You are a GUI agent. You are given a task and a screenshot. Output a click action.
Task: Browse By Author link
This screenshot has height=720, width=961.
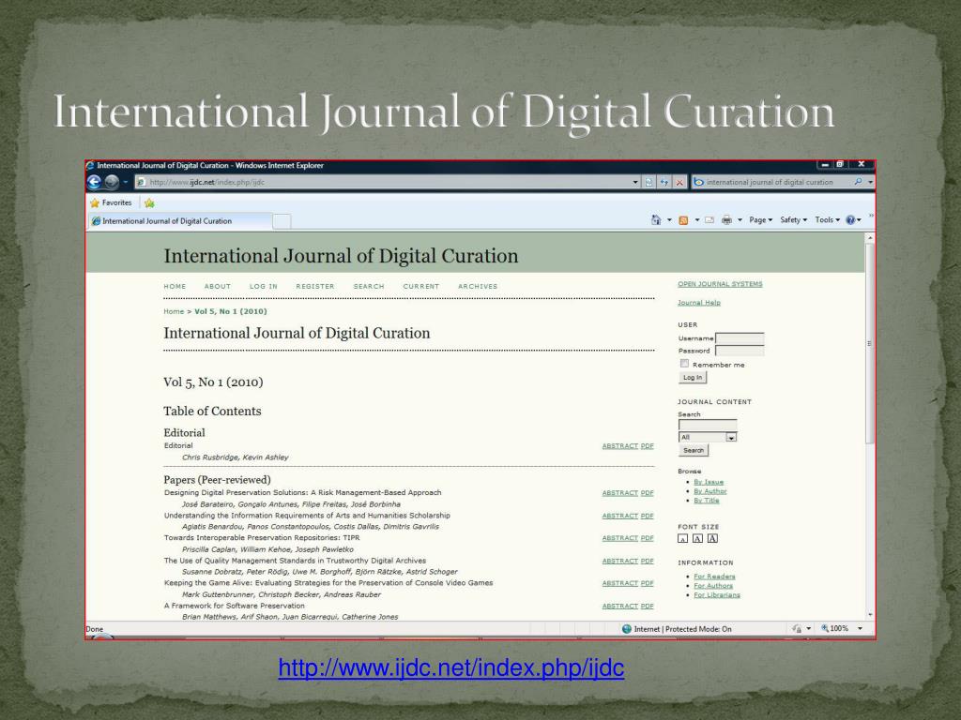point(710,491)
